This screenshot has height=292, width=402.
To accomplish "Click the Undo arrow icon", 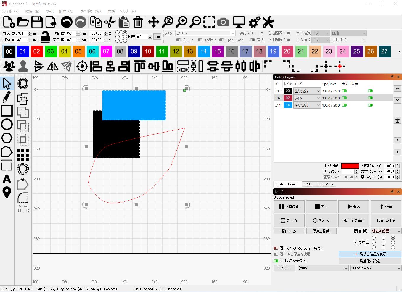I will point(66,22).
